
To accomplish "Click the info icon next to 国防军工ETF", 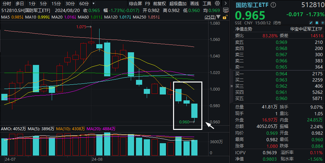I will 273,5.
